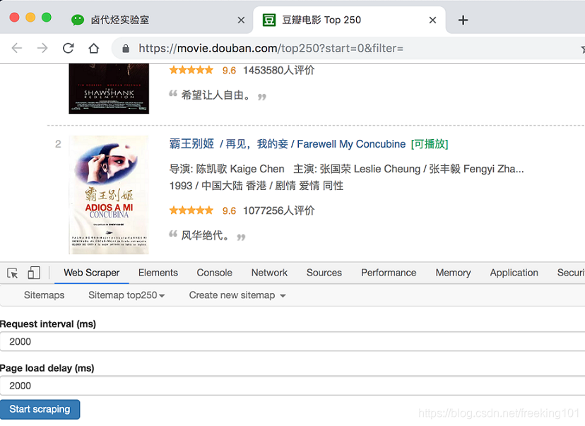Click the address bar URL

point(271,48)
